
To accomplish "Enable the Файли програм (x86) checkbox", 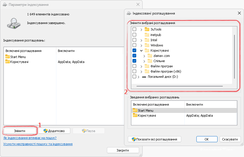I will coord(134,71).
